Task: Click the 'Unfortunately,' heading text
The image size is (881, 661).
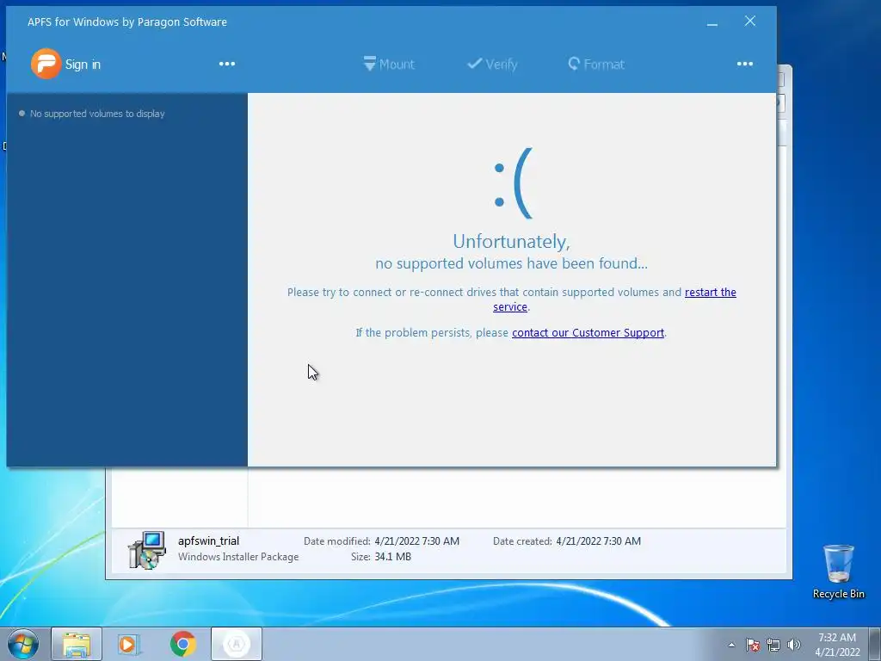Action: (x=511, y=242)
